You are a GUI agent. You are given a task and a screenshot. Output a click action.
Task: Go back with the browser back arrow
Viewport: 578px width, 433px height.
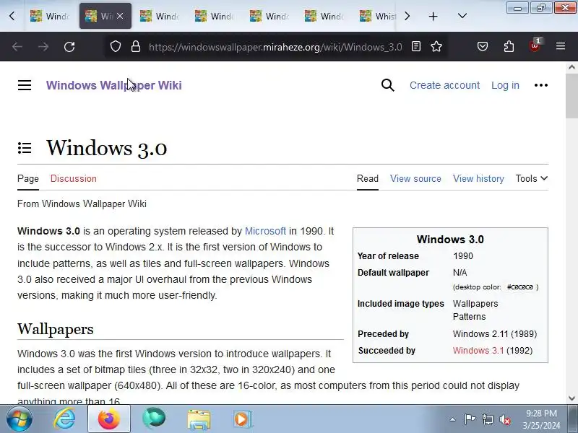pos(17,47)
